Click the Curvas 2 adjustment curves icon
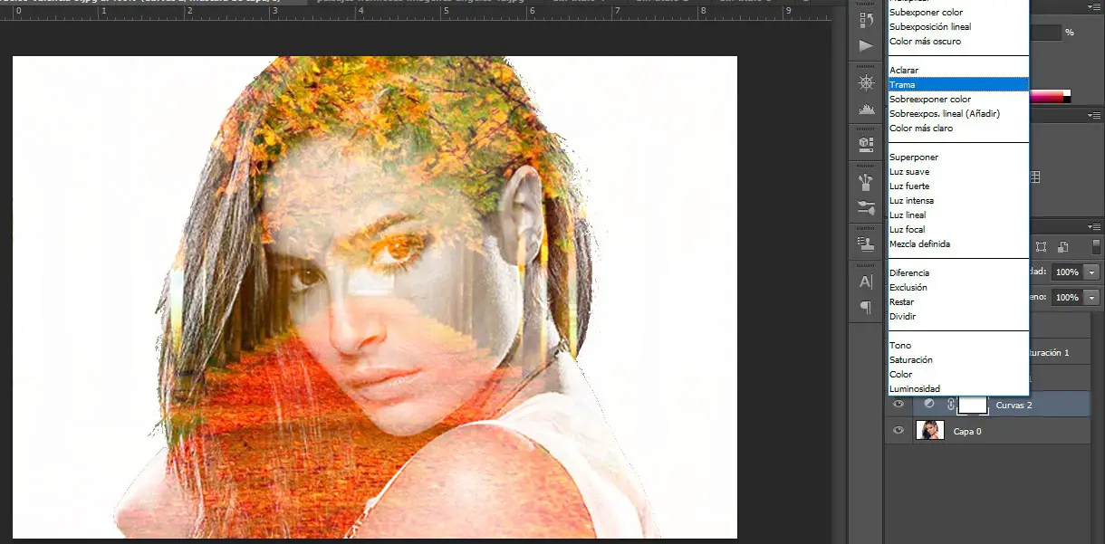Screen dimensions: 1105x544 pos(928,405)
